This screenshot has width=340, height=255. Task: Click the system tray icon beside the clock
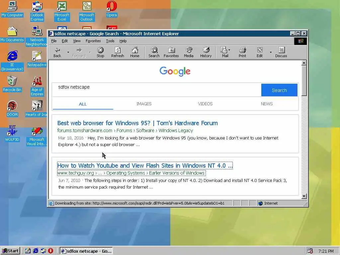pyautogui.click(x=310, y=251)
